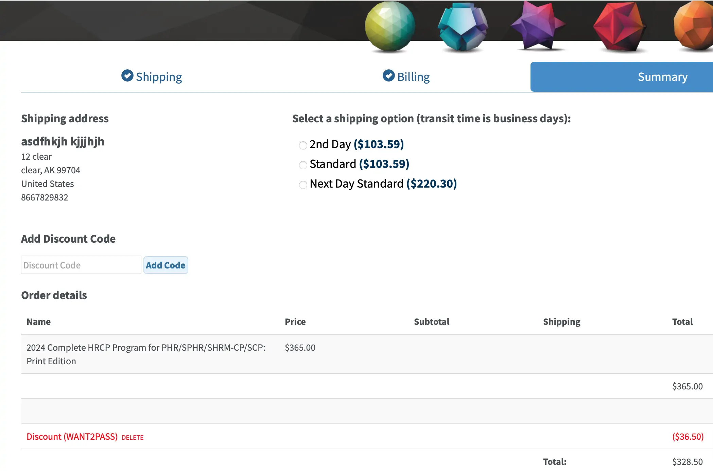Click the green polyhedron sphere graphic

(390, 27)
